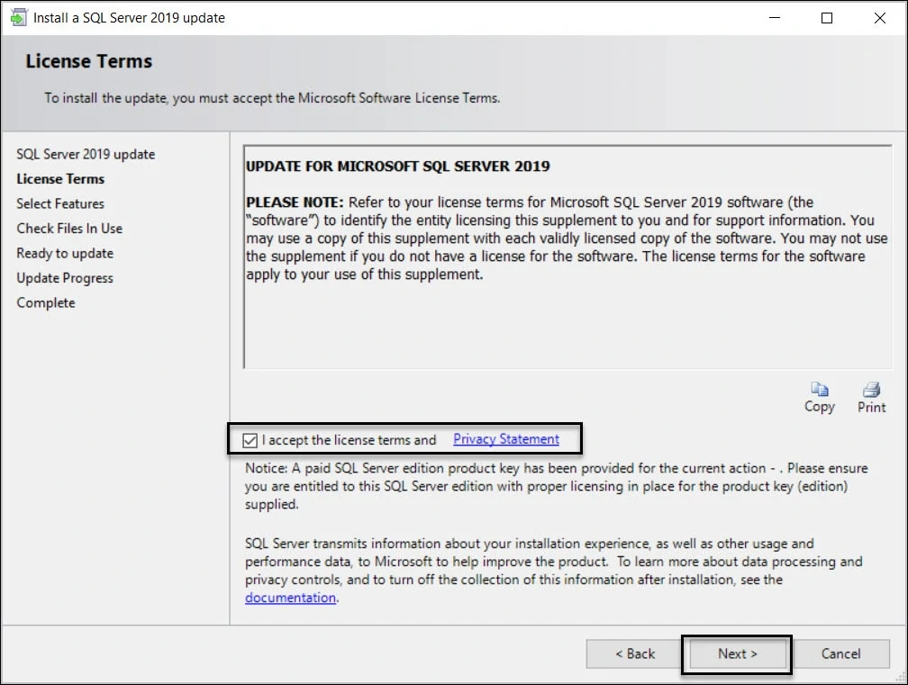Viewport: 908px width, 685px height.
Task: Click the SQL Server installer title bar icon
Action: (x=19, y=18)
